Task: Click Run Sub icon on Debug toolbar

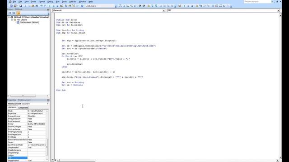Action: [184, 6]
